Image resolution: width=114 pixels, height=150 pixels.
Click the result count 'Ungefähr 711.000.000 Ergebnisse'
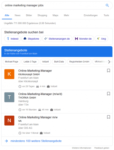(x=21, y=23)
